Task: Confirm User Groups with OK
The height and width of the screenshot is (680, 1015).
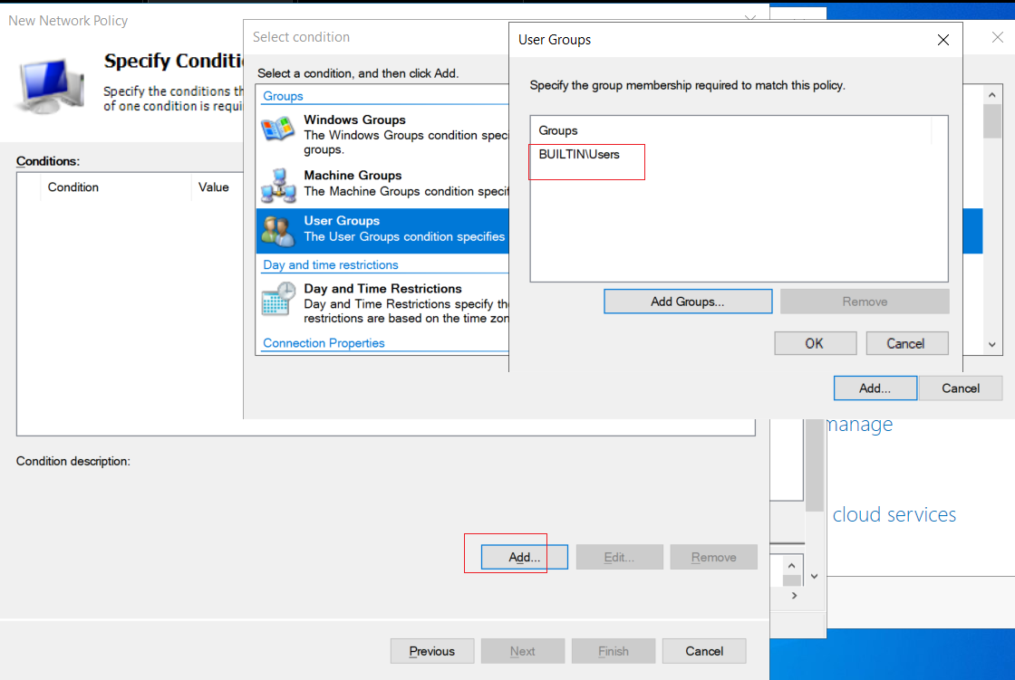Action: [x=815, y=343]
